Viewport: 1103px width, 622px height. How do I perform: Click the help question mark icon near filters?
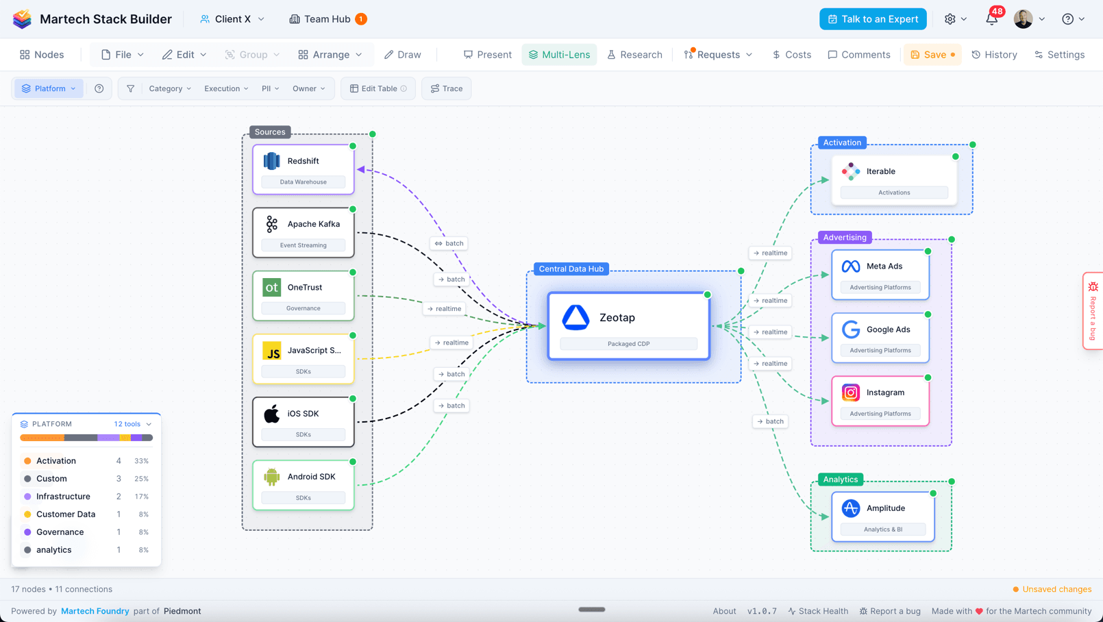click(x=99, y=88)
